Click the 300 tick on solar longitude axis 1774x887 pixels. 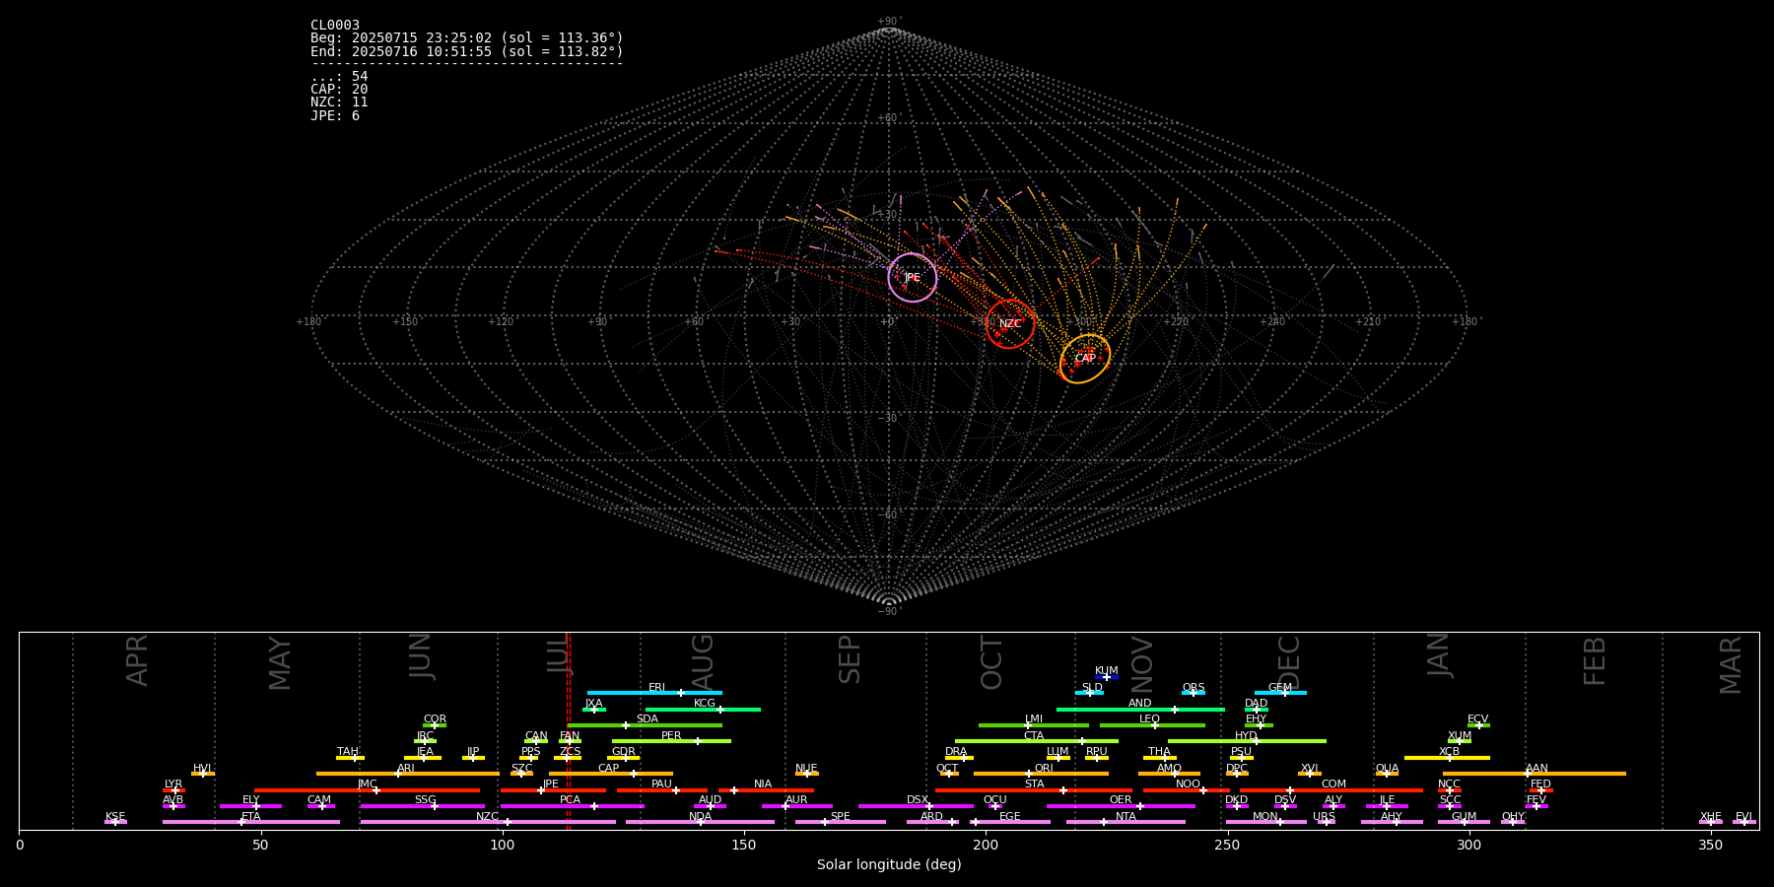(1469, 845)
